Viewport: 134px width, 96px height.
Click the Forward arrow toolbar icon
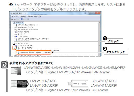tap(15, 19)
